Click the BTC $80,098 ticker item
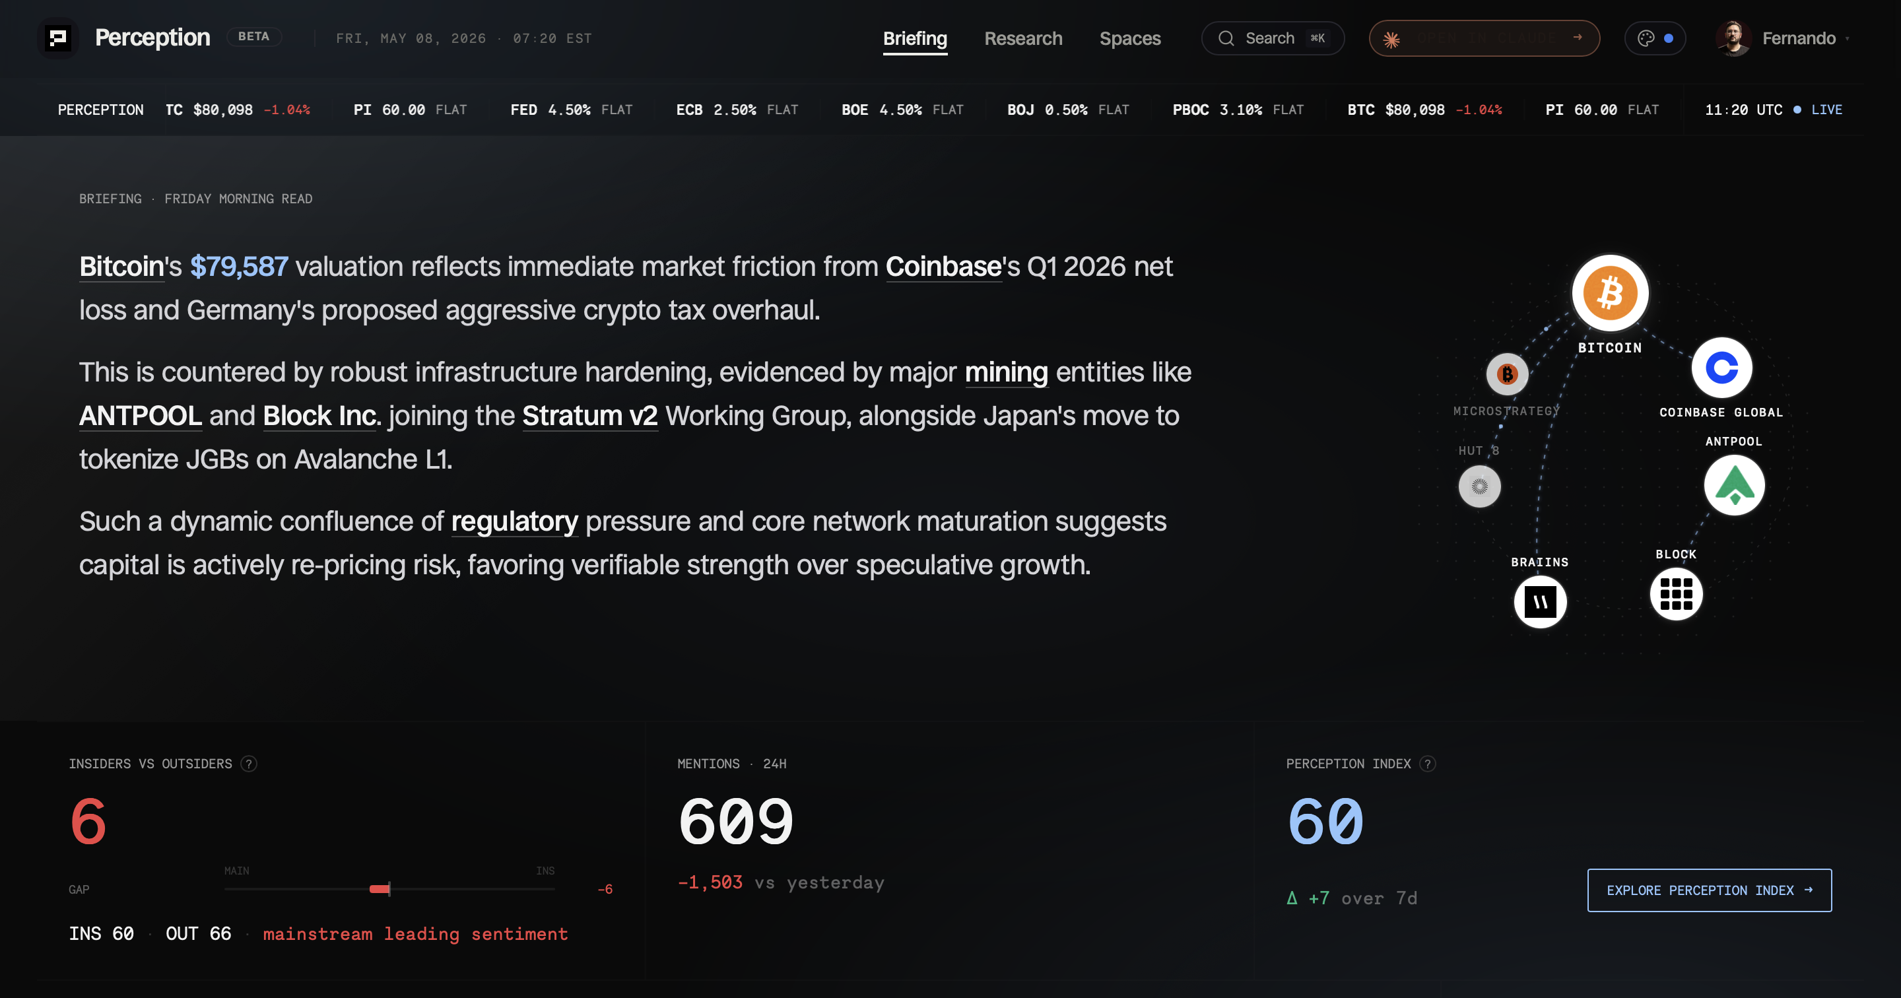 click(1425, 110)
